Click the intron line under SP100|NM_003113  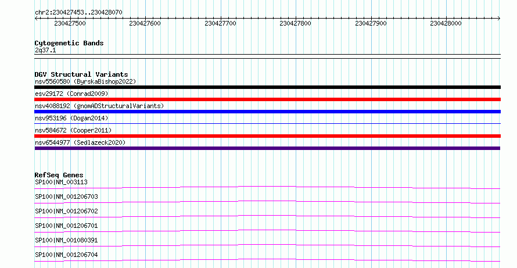click(x=268, y=187)
